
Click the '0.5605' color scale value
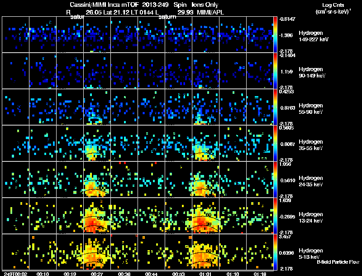pyautogui.click(x=286, y=128)
